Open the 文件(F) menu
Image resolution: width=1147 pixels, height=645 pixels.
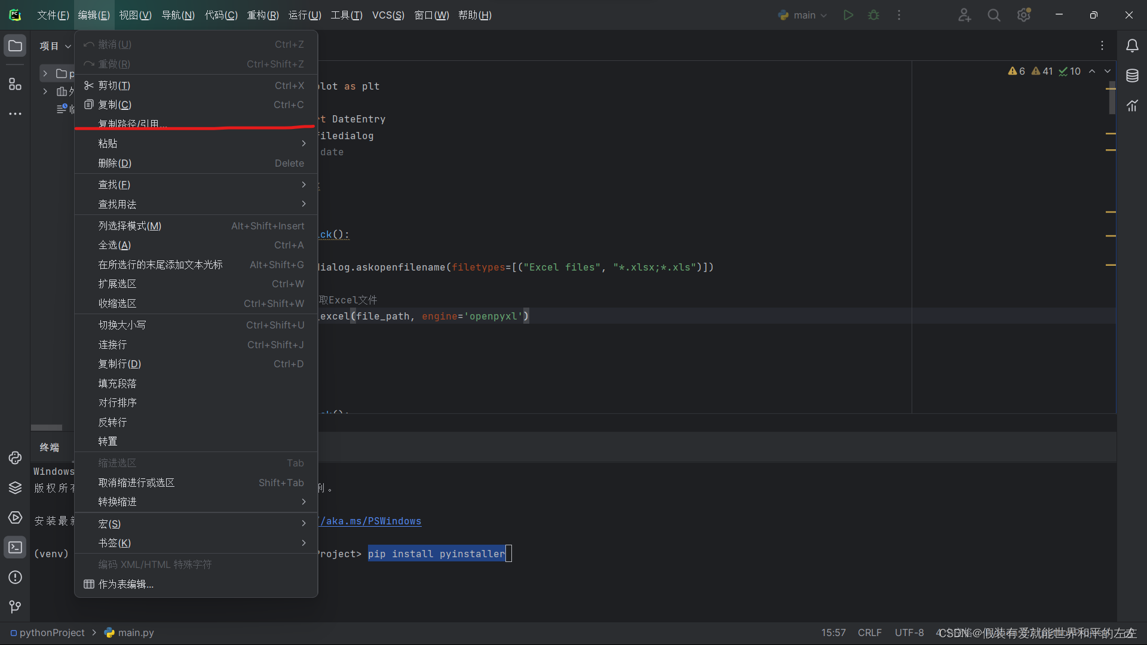point(53,15)
